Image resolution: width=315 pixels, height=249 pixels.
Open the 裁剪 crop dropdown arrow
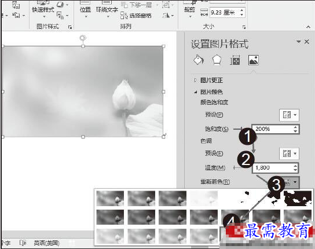[x=190, y=16]
